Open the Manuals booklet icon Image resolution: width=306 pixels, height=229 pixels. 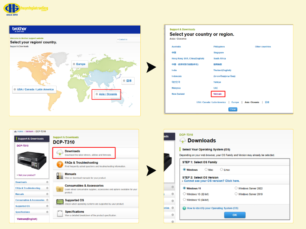pyautogui.click(x=60, y=176)
